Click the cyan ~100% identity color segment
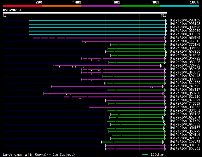202x157 pixels. 179,6
